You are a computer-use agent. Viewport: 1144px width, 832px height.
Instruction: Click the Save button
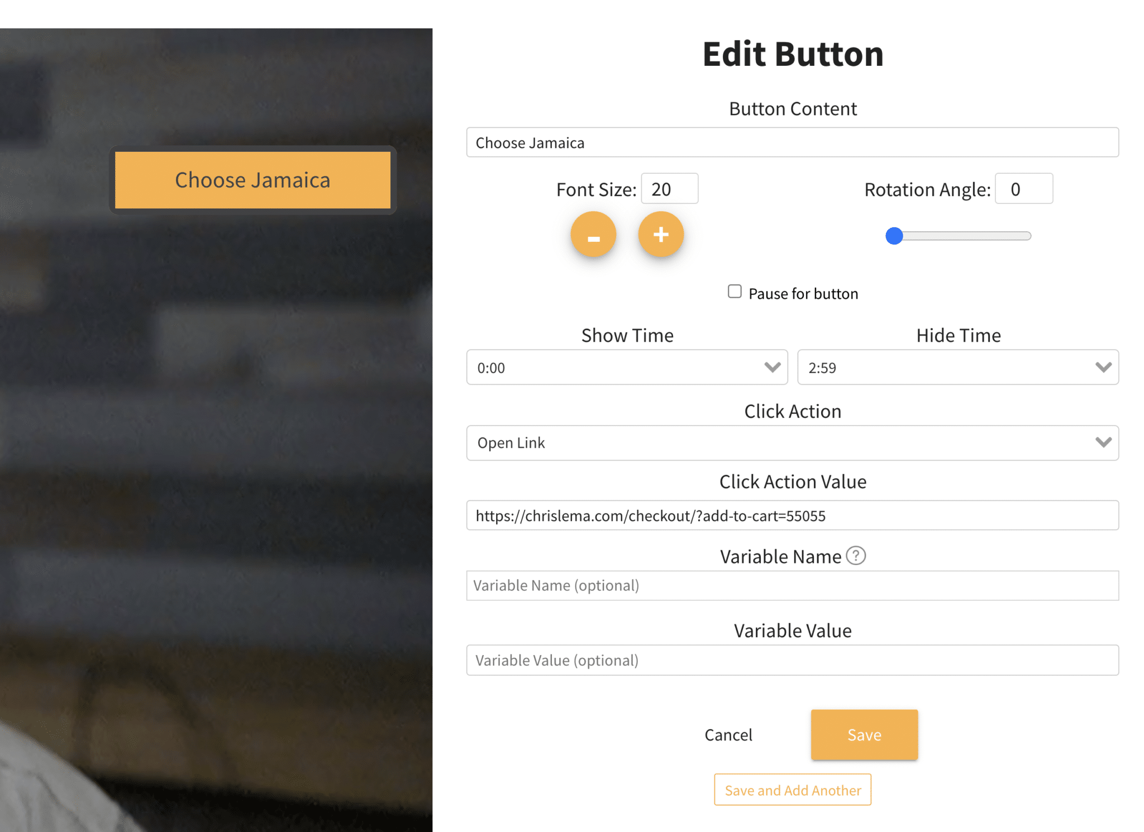(x=864, y=735)
